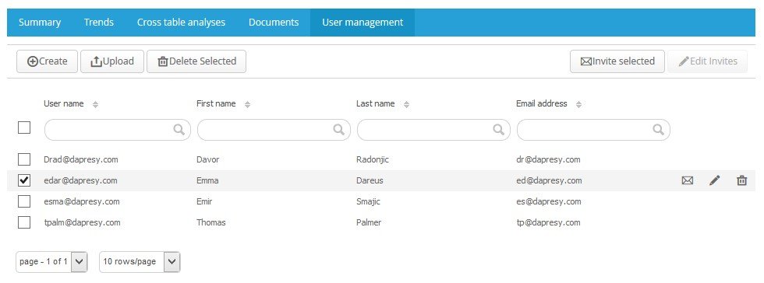Switch to the Trends tab

(x=99, y=23)
